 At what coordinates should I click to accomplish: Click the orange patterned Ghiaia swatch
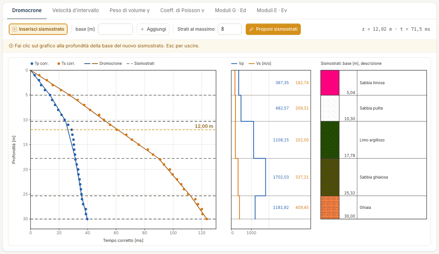330,207
